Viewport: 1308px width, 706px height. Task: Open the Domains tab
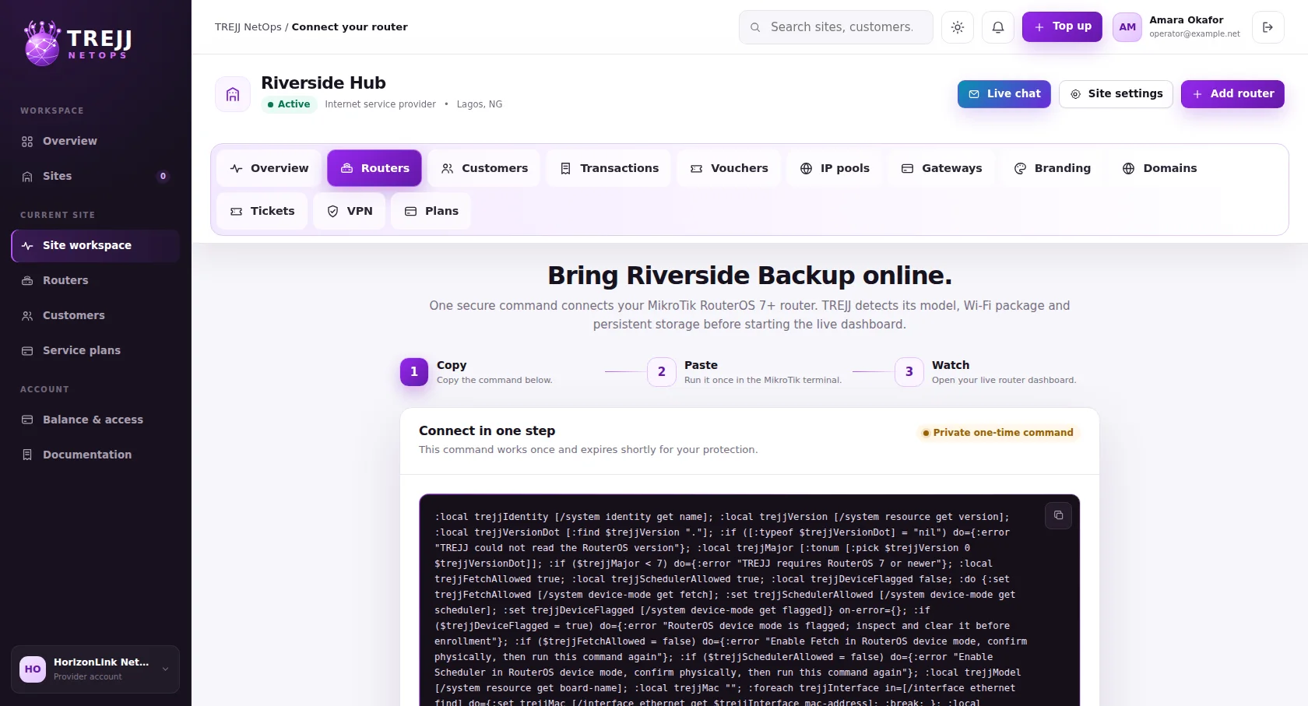pyautogui.click(x=1160, y=168)
